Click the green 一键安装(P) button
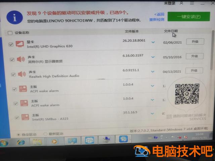The width and height of the screenshot is (215, 161). (189, 16)
